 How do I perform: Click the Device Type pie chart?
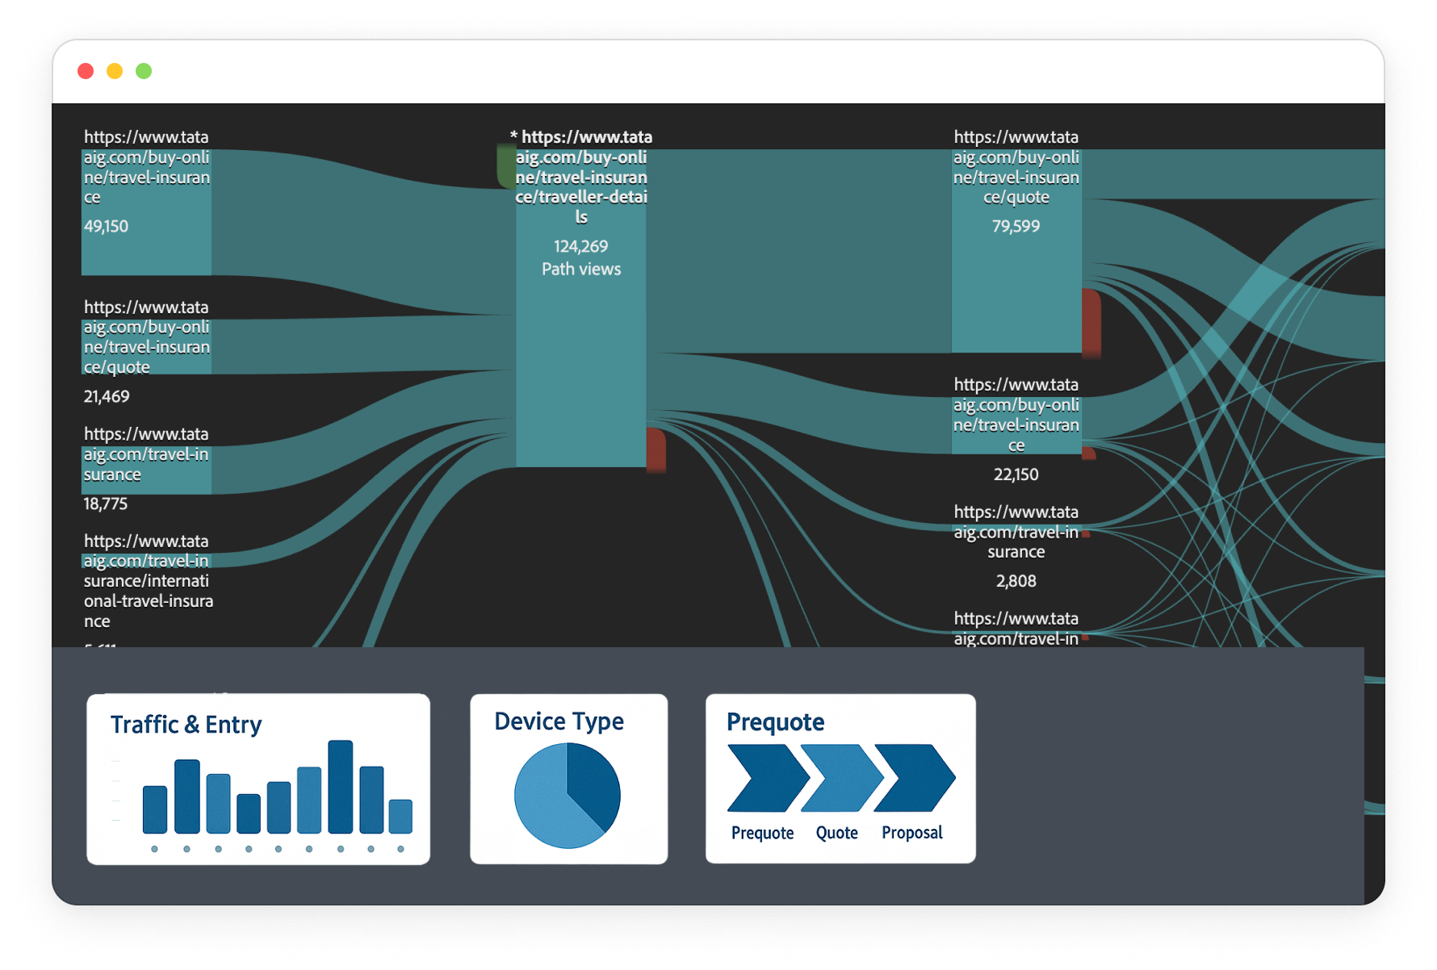[568, 796]
